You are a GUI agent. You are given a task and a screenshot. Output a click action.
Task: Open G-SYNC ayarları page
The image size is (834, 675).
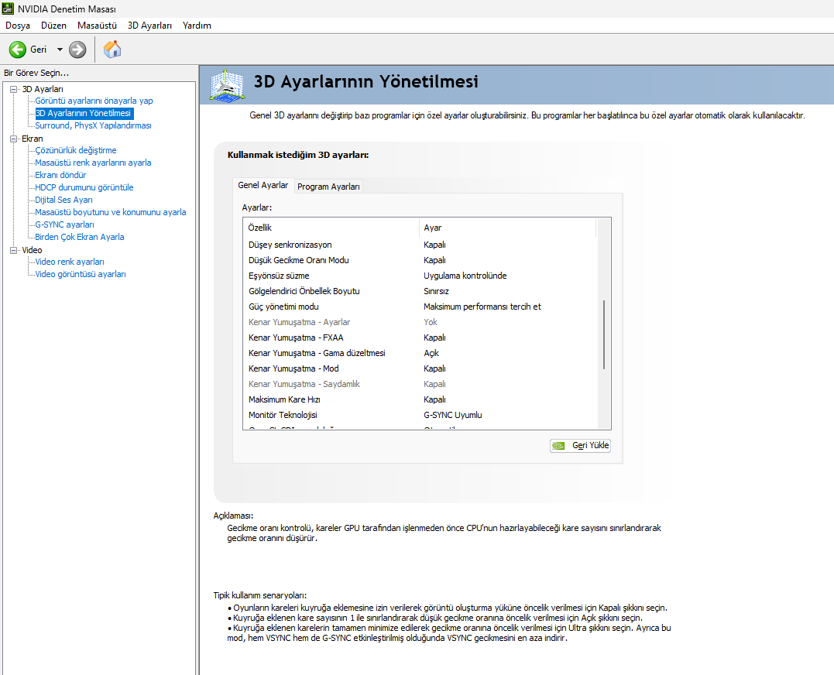coord(64,224)
